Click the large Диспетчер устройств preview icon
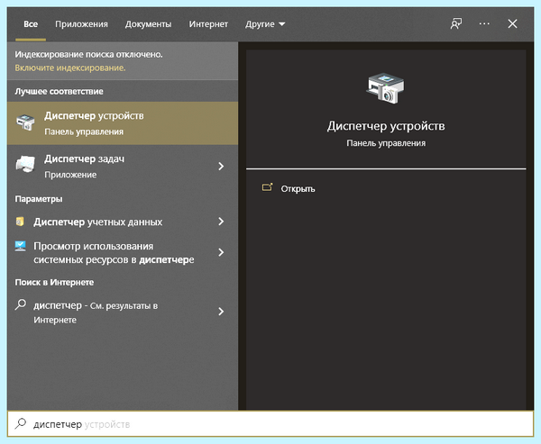 pos(385,88)
